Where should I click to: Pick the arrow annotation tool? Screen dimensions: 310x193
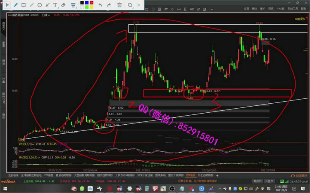click(47, 5)
